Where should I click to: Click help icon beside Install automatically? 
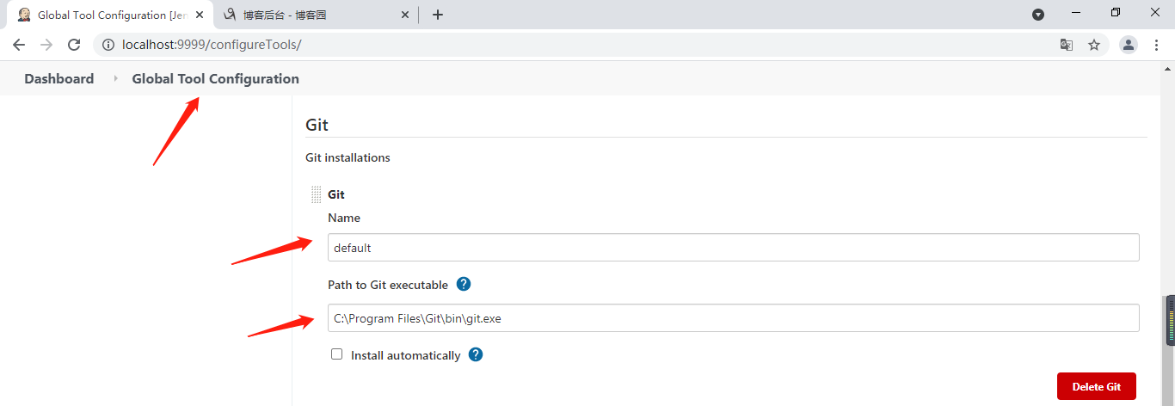[476, 354]
